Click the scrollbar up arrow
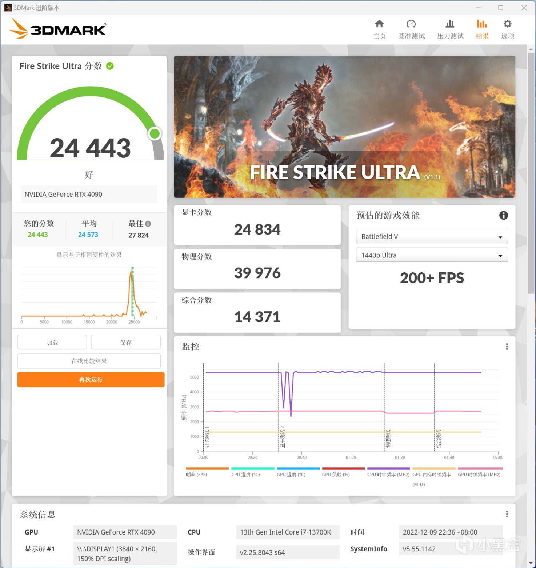The width and height of the screenshot is (536, 568). pyautogui.click(x=531, y=49)
